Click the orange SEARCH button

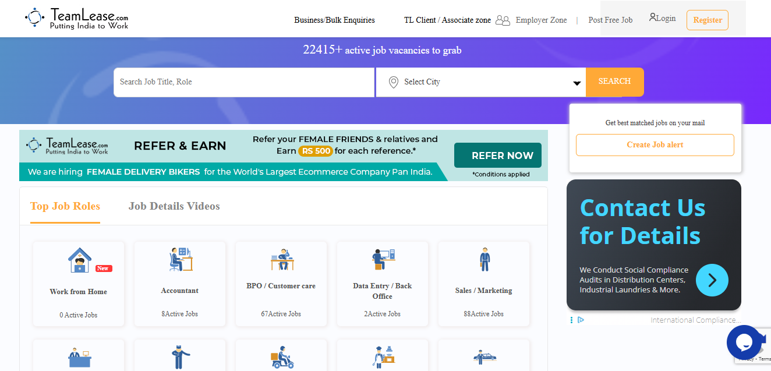point(614,82)
